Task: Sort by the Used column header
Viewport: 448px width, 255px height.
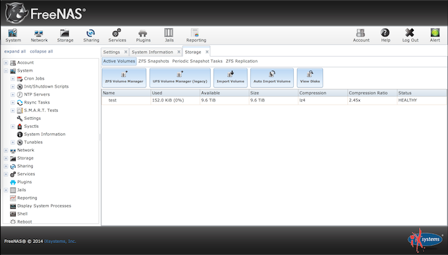Action: 175,93
